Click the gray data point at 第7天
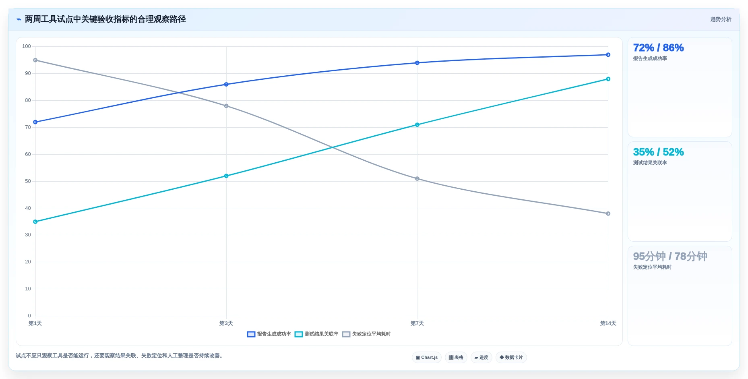Screen dimensions: 748x379 click(x=417, y=179)
